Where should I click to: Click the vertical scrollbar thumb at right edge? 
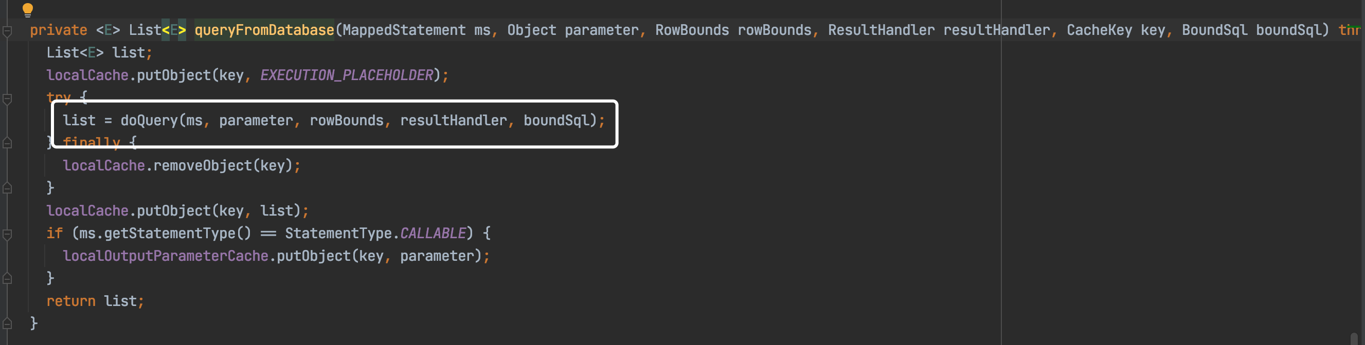pos(1354,339)
